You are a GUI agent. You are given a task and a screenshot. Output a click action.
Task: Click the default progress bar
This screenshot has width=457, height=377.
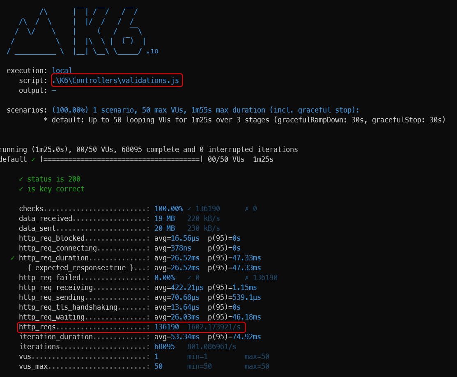tap(122, 159)
